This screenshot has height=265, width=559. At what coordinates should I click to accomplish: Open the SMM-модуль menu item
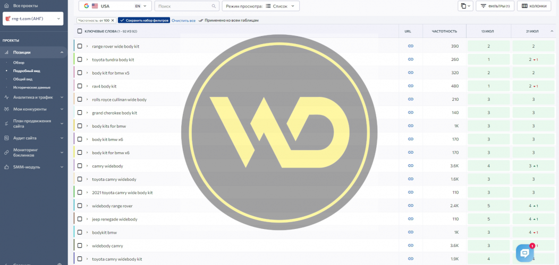[27, 167]
